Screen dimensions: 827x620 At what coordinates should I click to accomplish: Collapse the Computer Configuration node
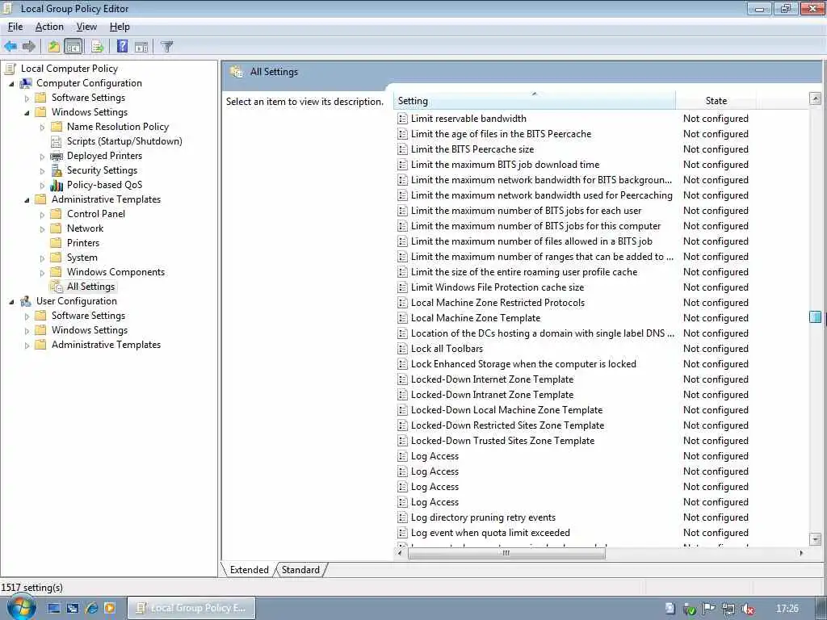[x=11, y=83]
